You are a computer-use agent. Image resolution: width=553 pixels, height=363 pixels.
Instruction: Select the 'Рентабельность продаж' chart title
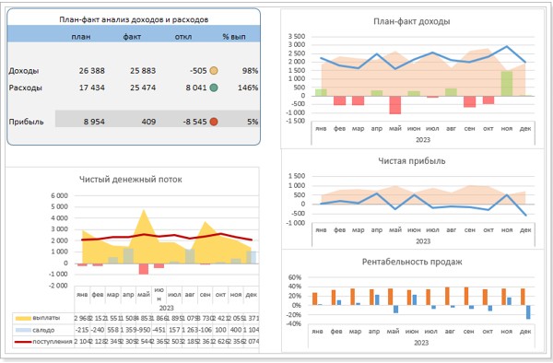click(x=412, y=263)
